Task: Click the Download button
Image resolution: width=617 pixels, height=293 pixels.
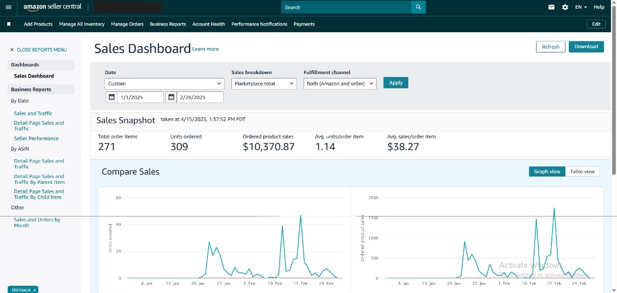Action: [586, 47]
